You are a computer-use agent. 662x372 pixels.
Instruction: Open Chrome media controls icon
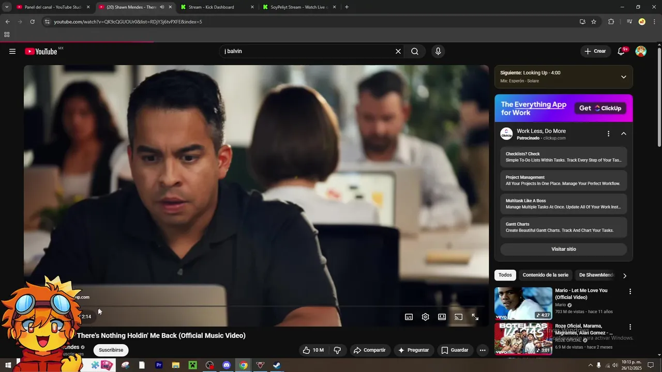(x=629, y=22)
